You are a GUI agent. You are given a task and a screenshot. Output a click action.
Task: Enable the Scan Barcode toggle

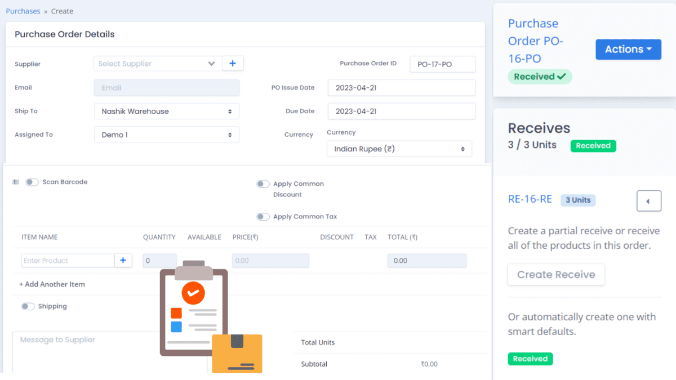point(32,182)
